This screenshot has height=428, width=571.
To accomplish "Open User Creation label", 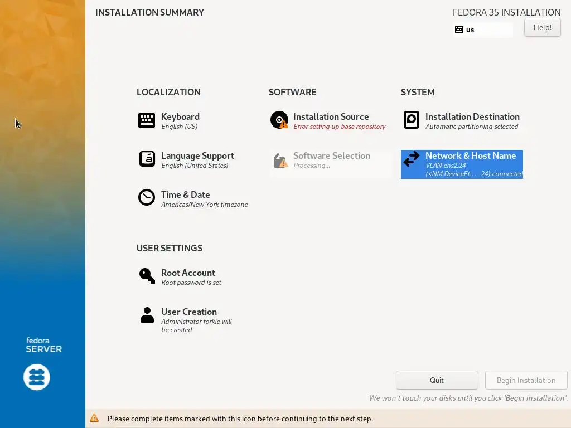I will click(x=189, y=312).
